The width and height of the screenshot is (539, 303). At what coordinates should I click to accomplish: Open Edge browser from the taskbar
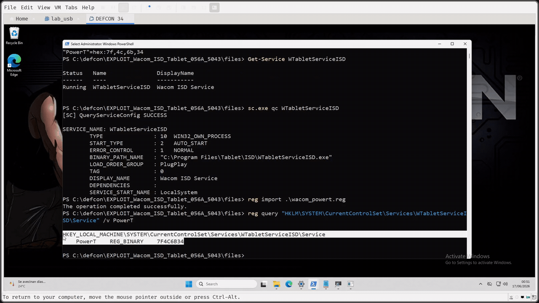coord(289,284)
